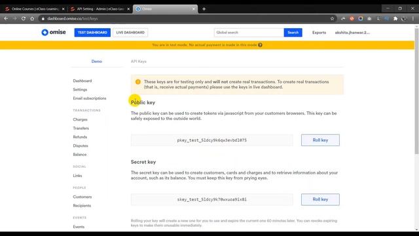The width and height of the screenshot is (419, 236).
Task: Roll the public key
Action: [320, 140]
